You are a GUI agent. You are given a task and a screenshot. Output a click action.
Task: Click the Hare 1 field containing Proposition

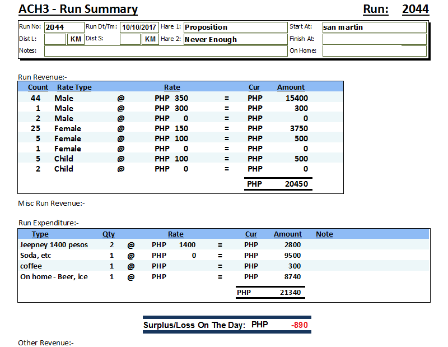pyautogui.click(x=235, y=27)
